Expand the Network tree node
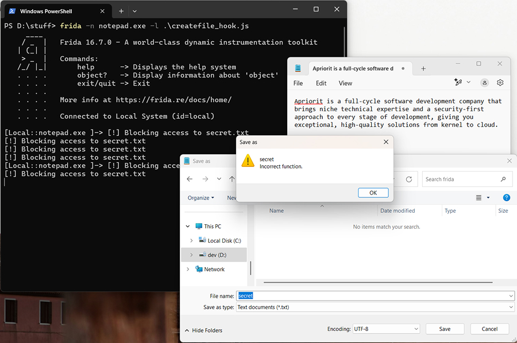Image resolution: width=517 pixels, height=343 pixels. pyautogui.click(x=188, y=269)
